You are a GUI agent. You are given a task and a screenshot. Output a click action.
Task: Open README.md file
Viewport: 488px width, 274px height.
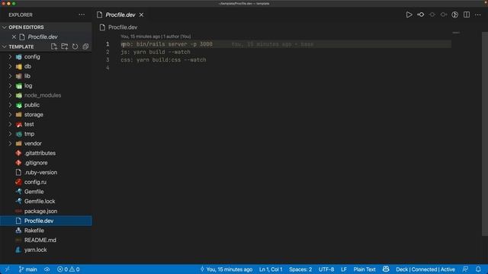46,241
